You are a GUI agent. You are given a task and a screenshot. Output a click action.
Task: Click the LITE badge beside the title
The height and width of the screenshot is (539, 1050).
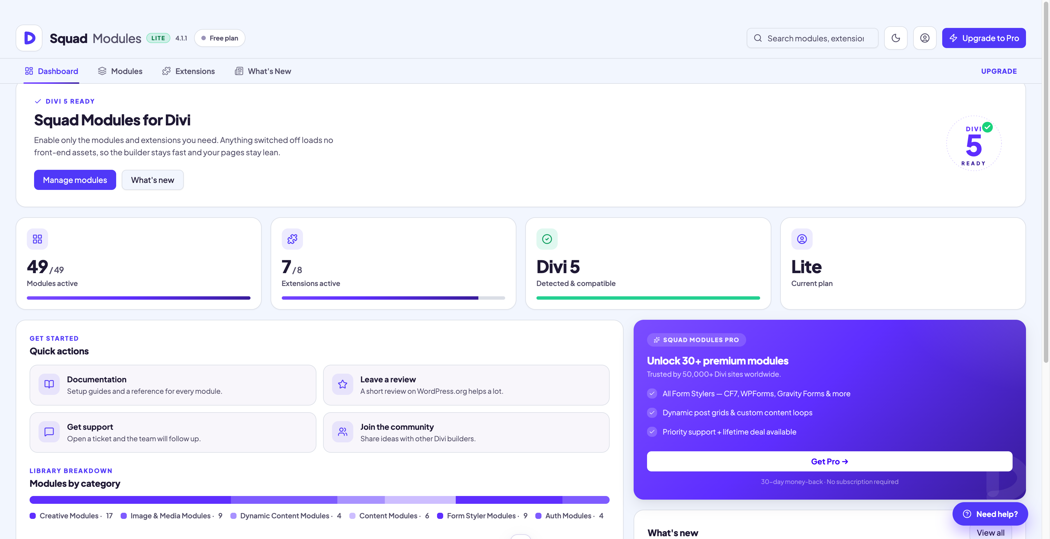pos(158,38)
